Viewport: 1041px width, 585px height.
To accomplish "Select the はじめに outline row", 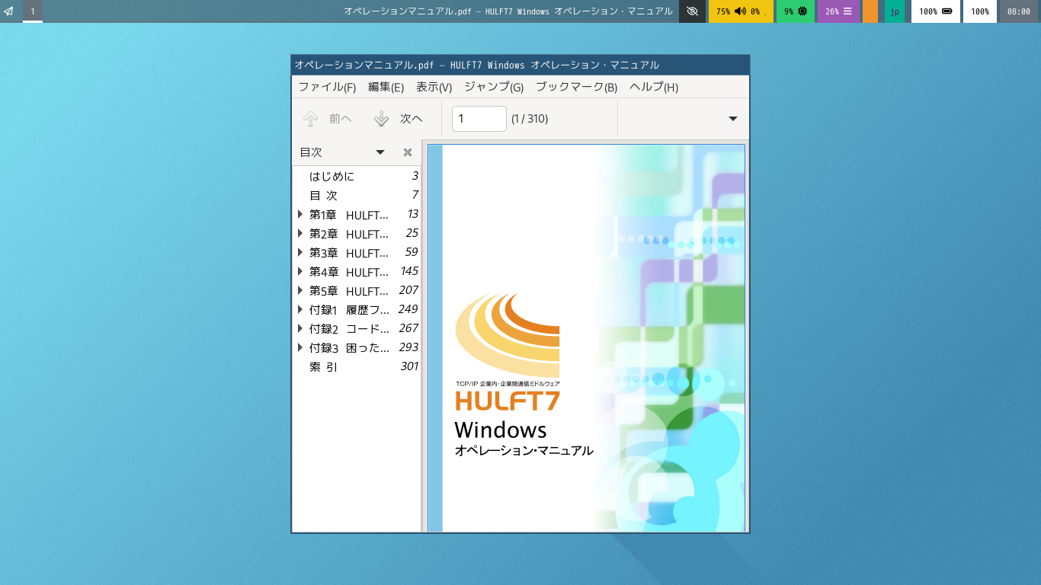I will click(357, 176).
